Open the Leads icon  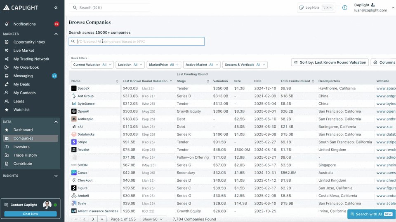click(7, 101)
